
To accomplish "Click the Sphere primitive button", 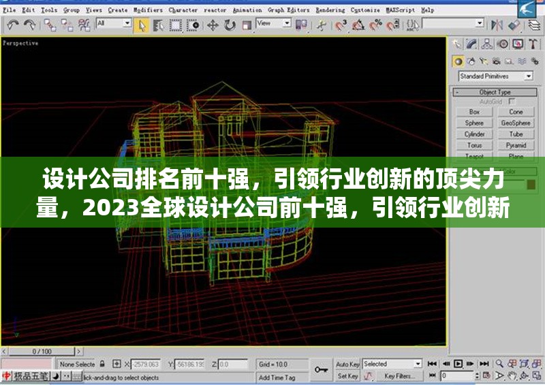I will click(x=474, y=123).
